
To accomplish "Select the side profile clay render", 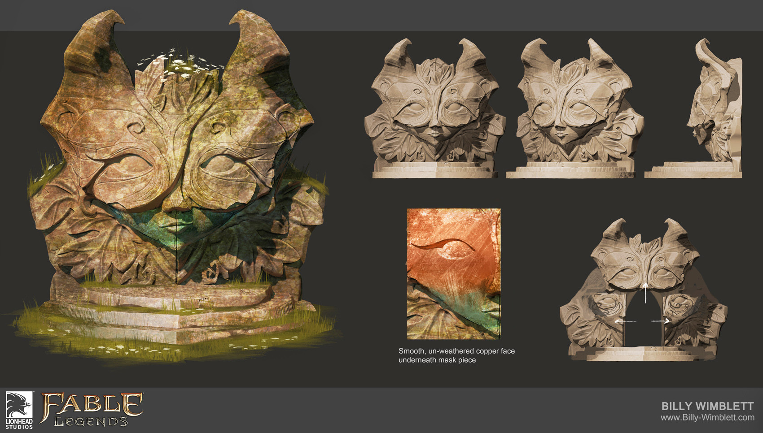I will click(693, 108).
